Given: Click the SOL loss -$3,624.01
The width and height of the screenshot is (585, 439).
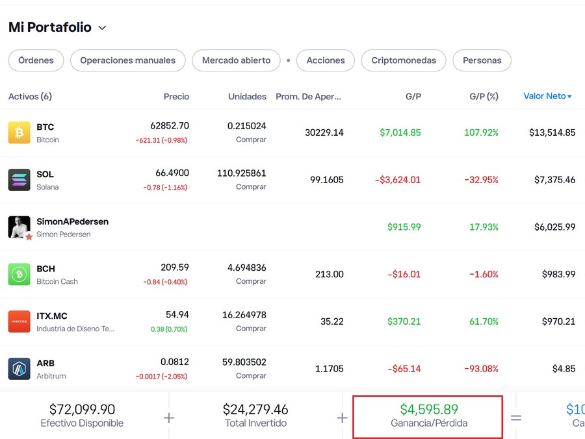Looking at the screenshot, I should (398, 180).
